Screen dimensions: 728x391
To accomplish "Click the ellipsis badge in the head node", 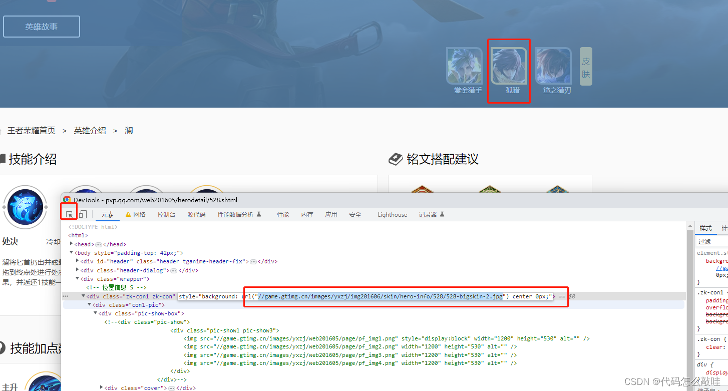I will click(99, 244).
